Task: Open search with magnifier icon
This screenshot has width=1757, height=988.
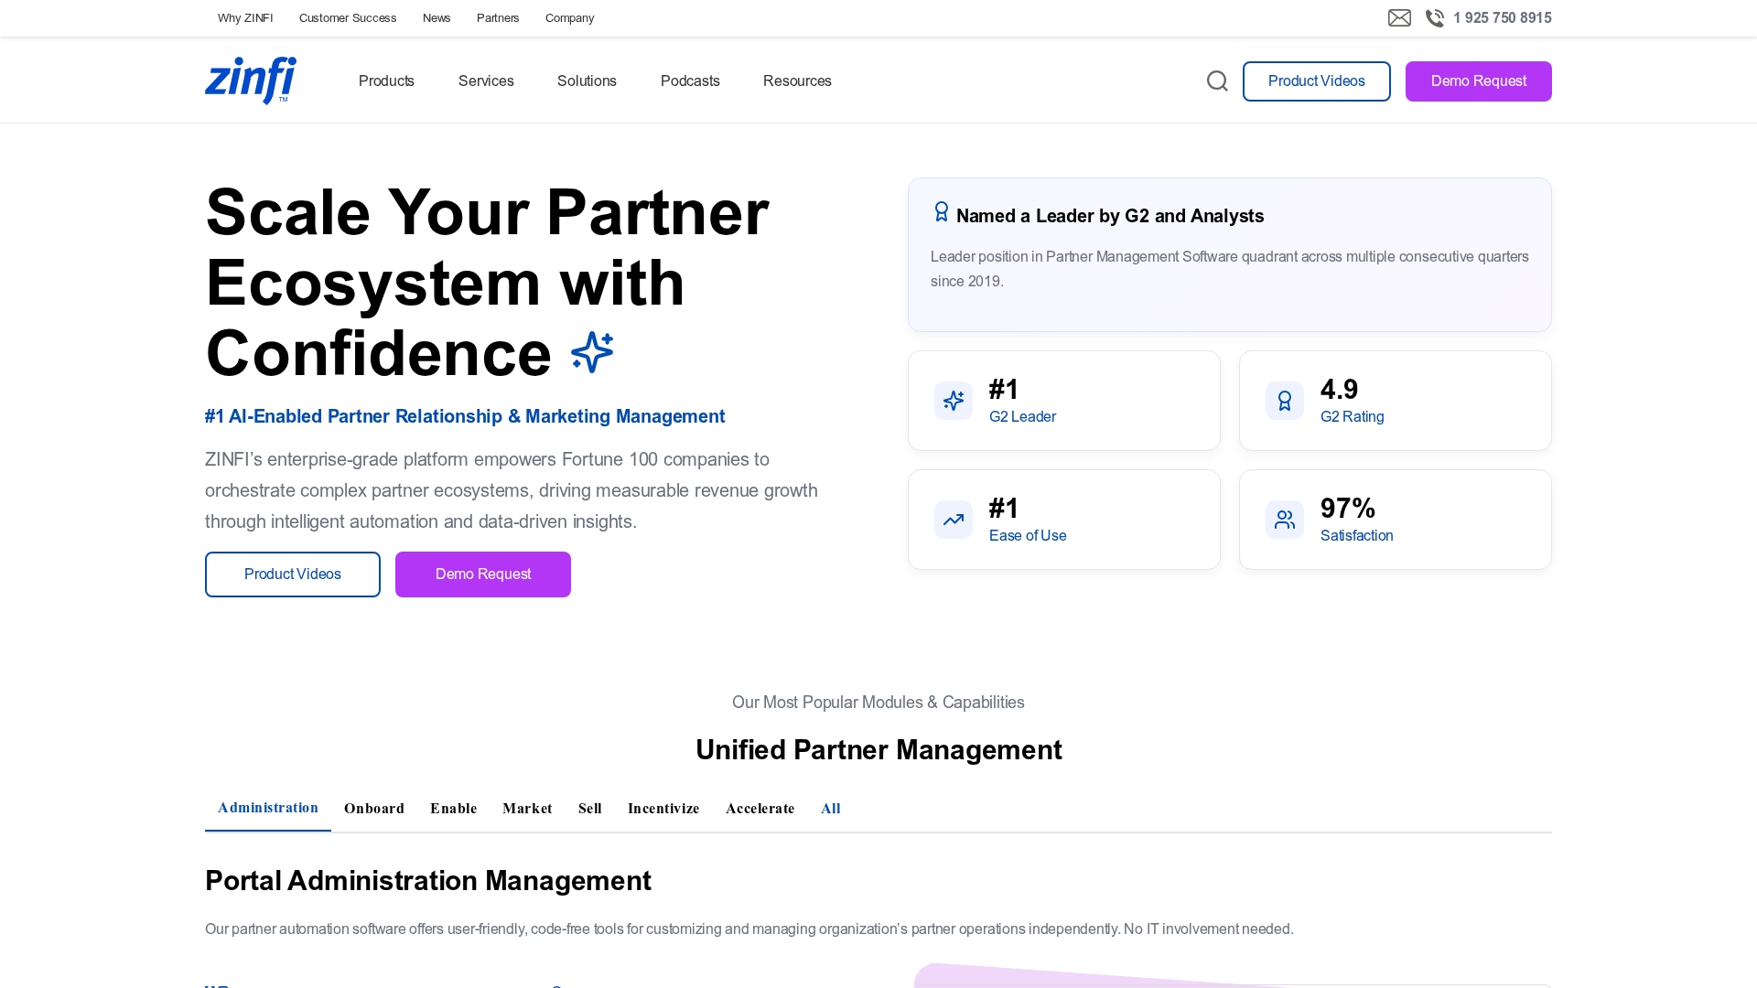Action: point(1217,81)
